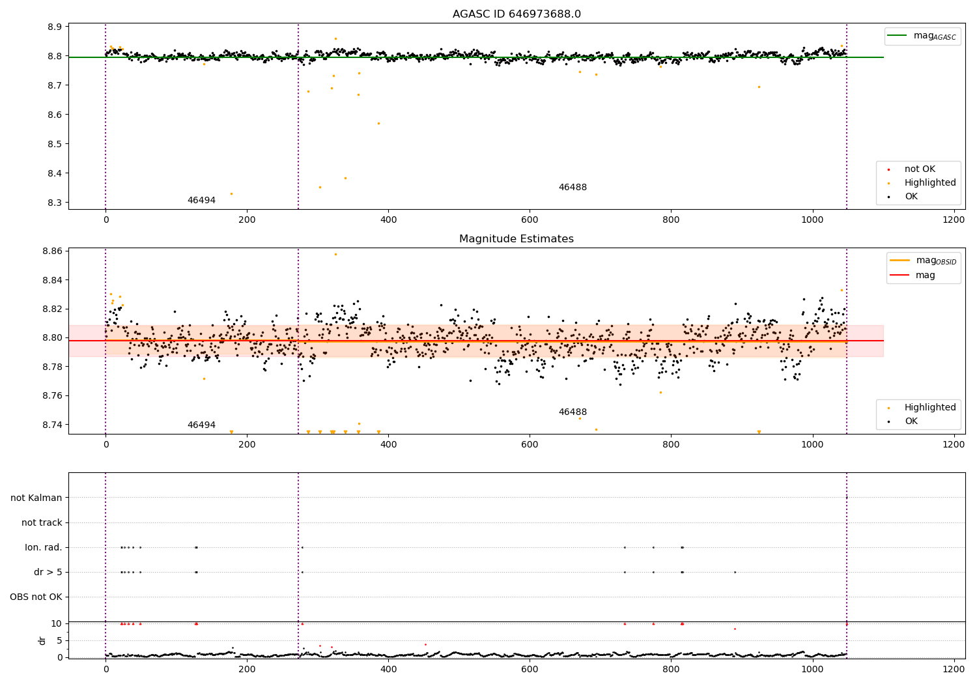Click the 'AGASC ID 646973688.0' plot title
The height and width of the screenshot is (684, 977).
pos(517,14)
